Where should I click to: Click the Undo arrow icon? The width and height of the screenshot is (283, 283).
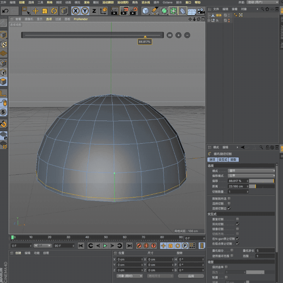point(5,11)
